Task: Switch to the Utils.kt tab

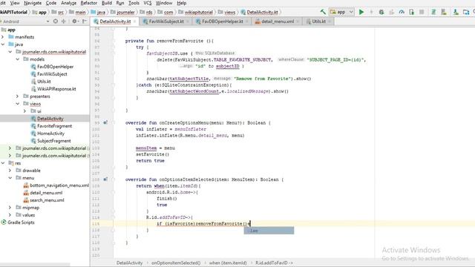Action: point(318,22)
